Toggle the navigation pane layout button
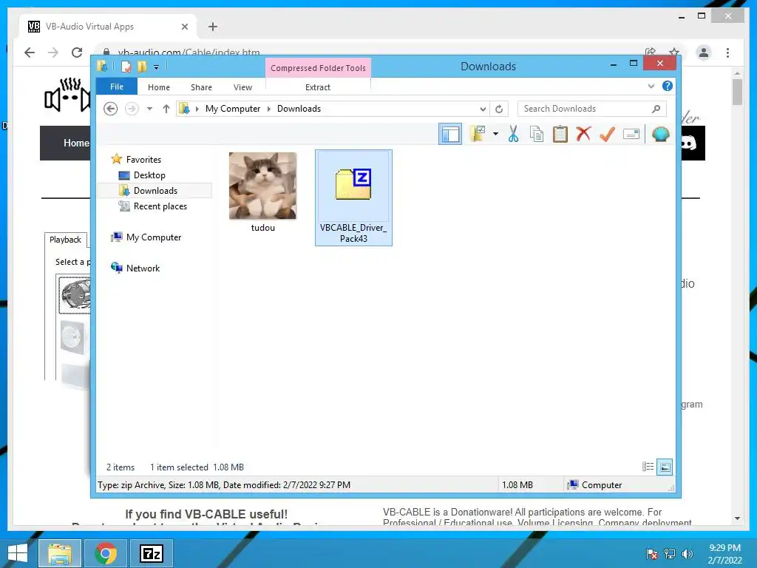 pos(450,135)
